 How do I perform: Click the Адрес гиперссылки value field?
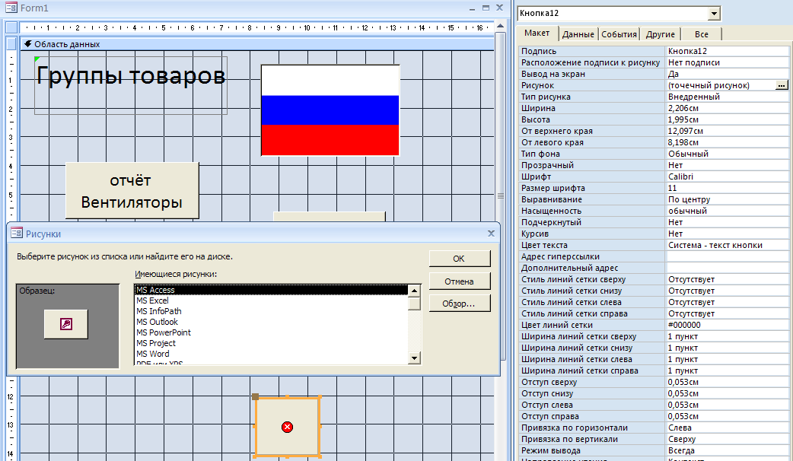point(728,257)
